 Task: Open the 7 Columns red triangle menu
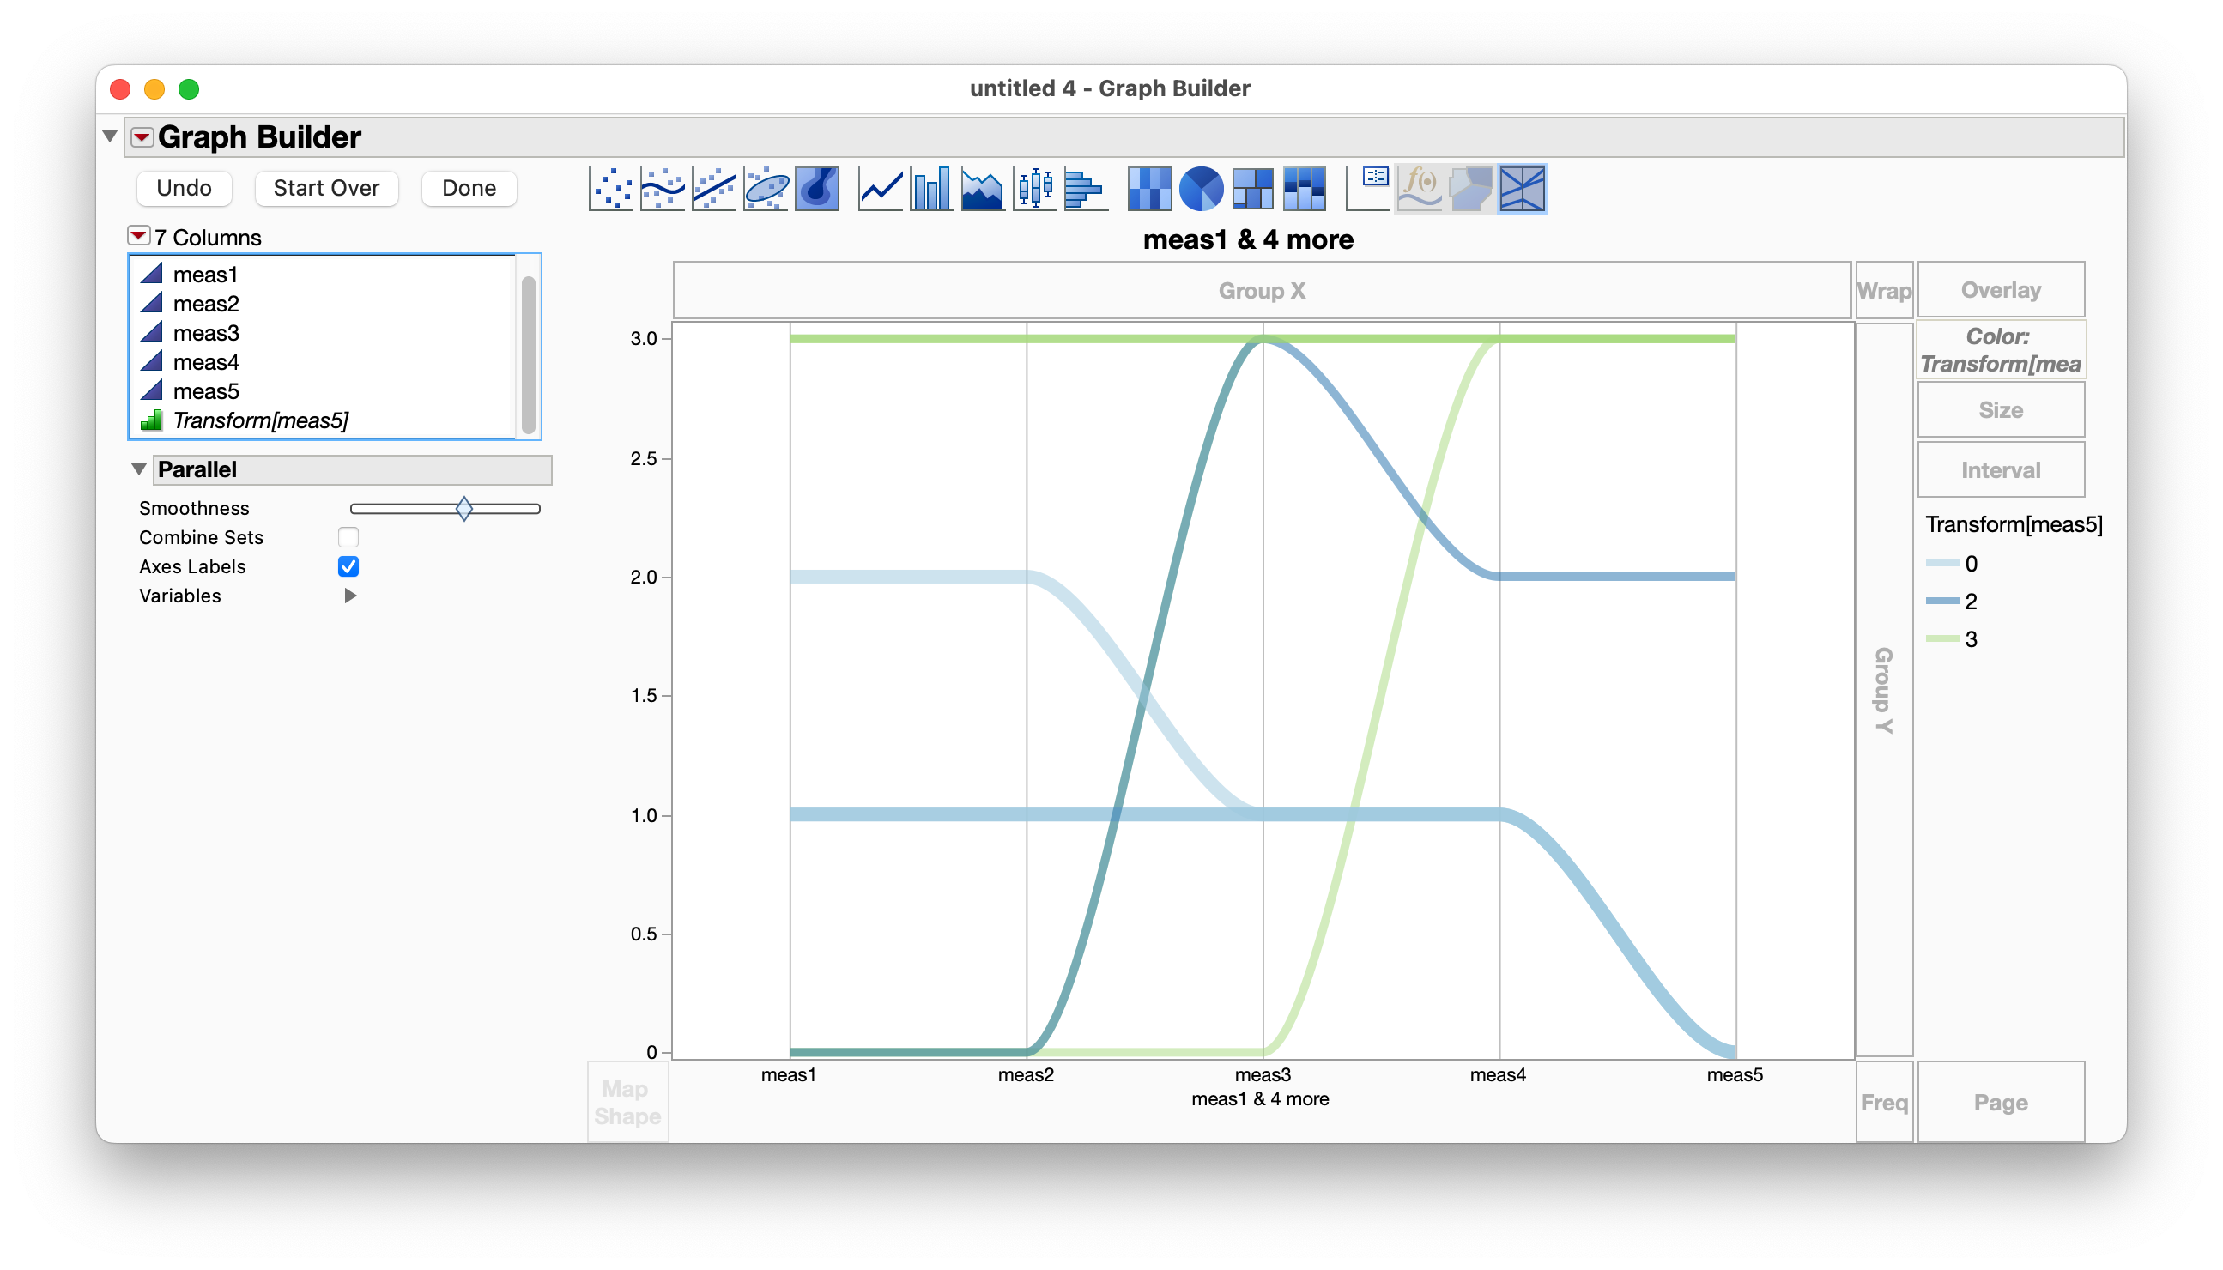(x=139, y=236)
